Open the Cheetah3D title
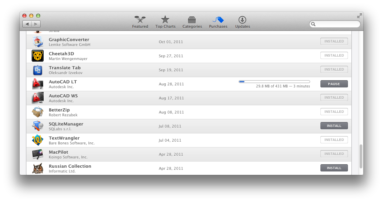 [61, 54]
